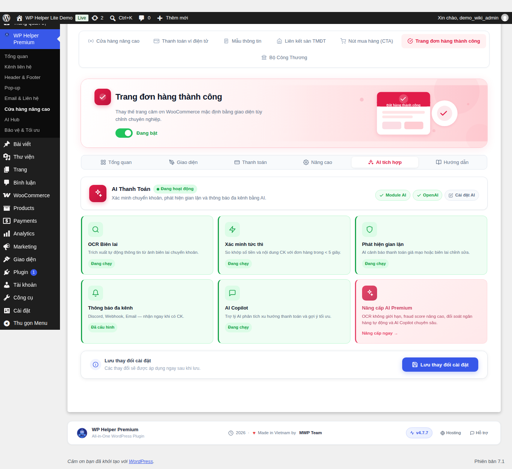Switch to the Nâng cao tab
Screen dimensions: 512x469
(x=317, y=162)
